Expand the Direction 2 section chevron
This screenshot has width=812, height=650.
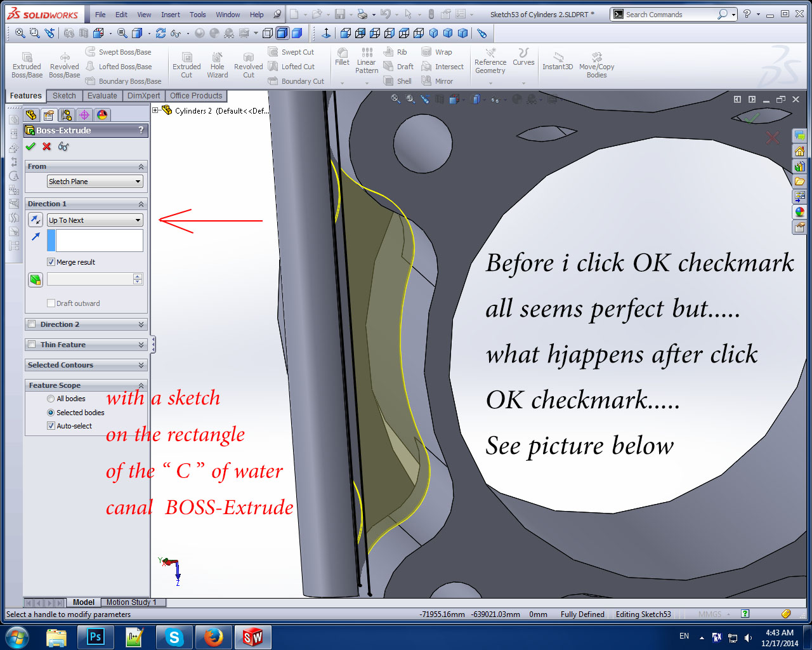tap(141, 324)
